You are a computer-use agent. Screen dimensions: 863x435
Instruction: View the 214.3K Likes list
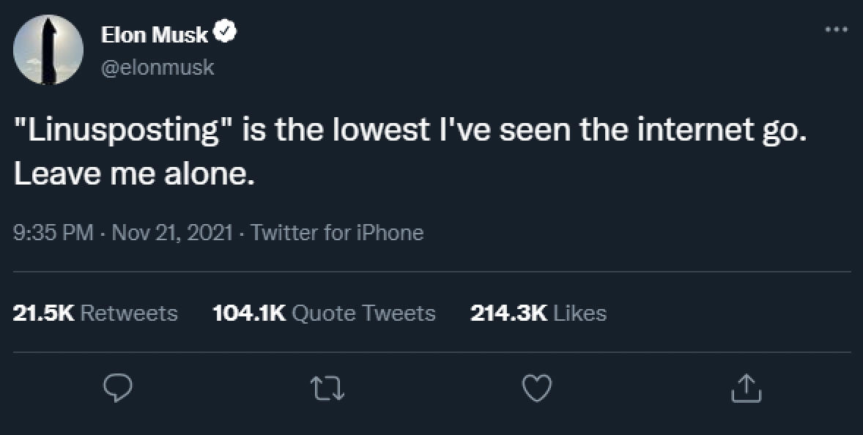[x=538, y=313]
